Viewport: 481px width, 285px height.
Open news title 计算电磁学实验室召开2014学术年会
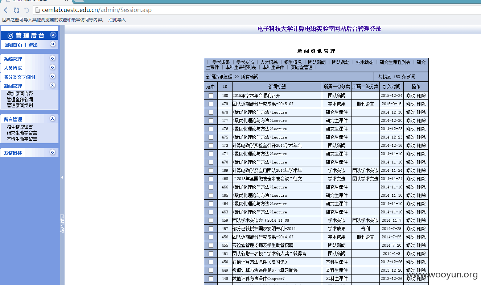tap(267, 145)
